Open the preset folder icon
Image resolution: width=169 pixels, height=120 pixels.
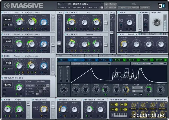(69, 4)
